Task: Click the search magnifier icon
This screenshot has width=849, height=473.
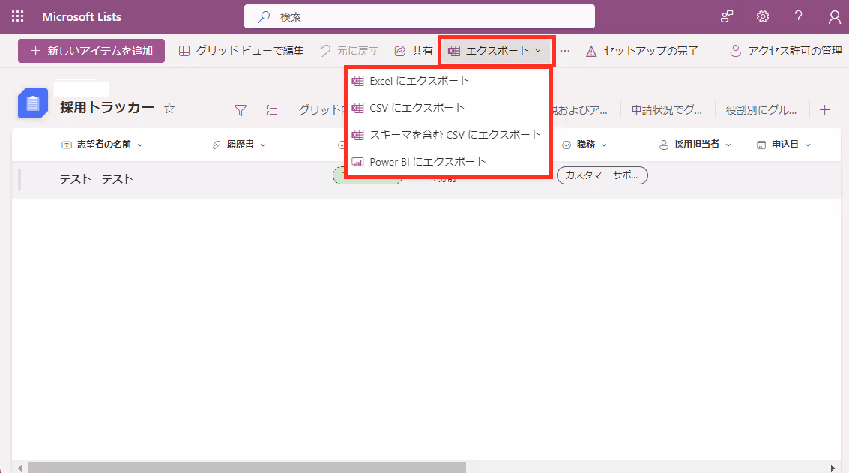Action: point(264,16)
